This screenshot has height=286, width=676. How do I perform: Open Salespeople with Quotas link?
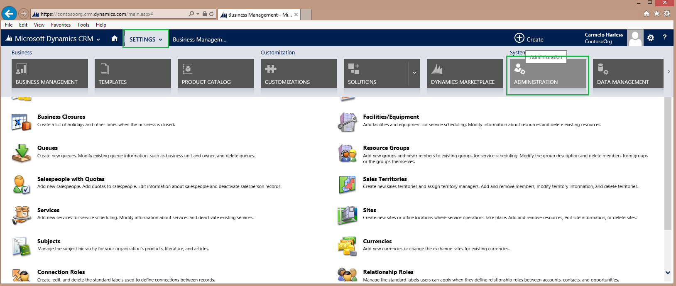(71, 179)
